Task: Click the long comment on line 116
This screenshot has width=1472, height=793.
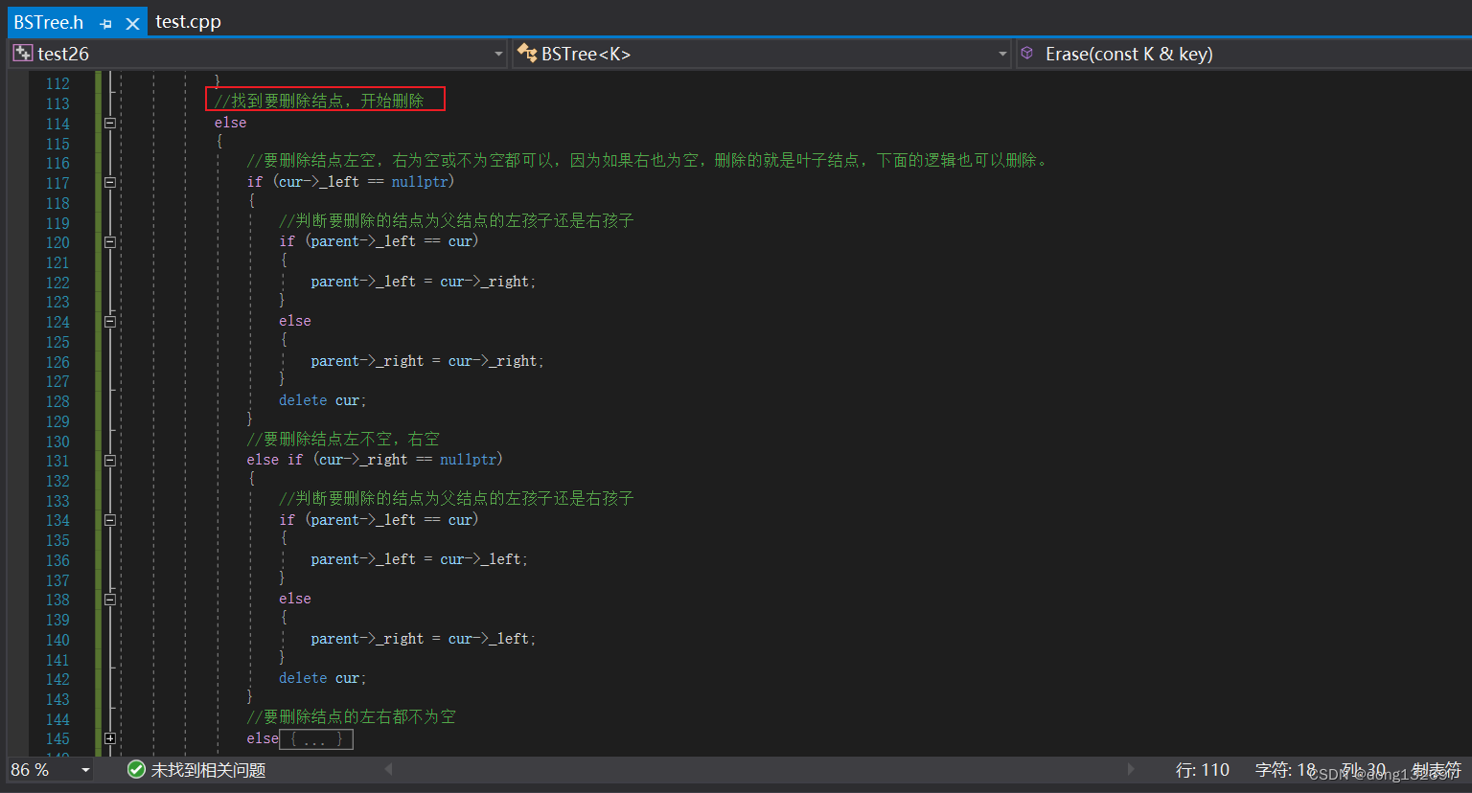Action: (x=648, y=160)
